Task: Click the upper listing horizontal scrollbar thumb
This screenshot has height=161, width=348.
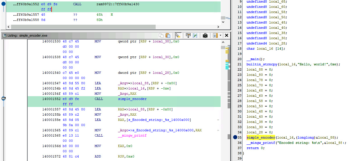Action: [83, 27]
